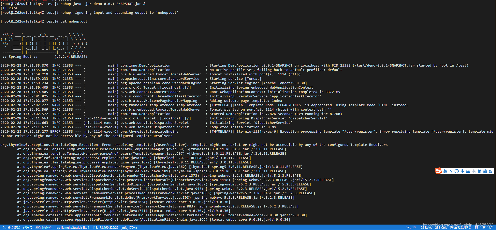
Task: Open the emoji smiley panel in Sogou bar
Action: (x=456, y=171)
